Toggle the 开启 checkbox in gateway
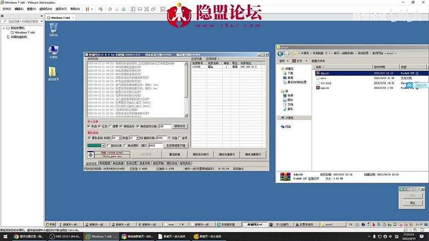The width and height of the screenshot is (429, 241). point(89,126)
